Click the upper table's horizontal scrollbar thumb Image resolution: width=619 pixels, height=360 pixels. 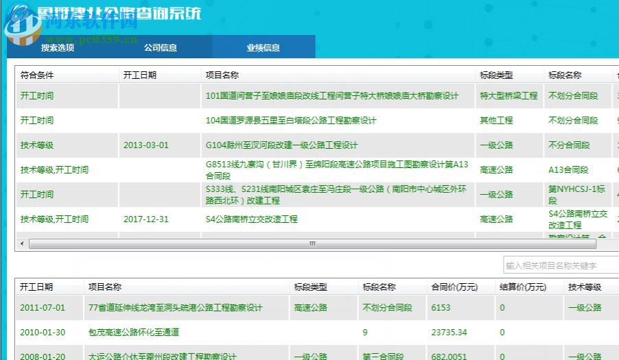point(312,243)
